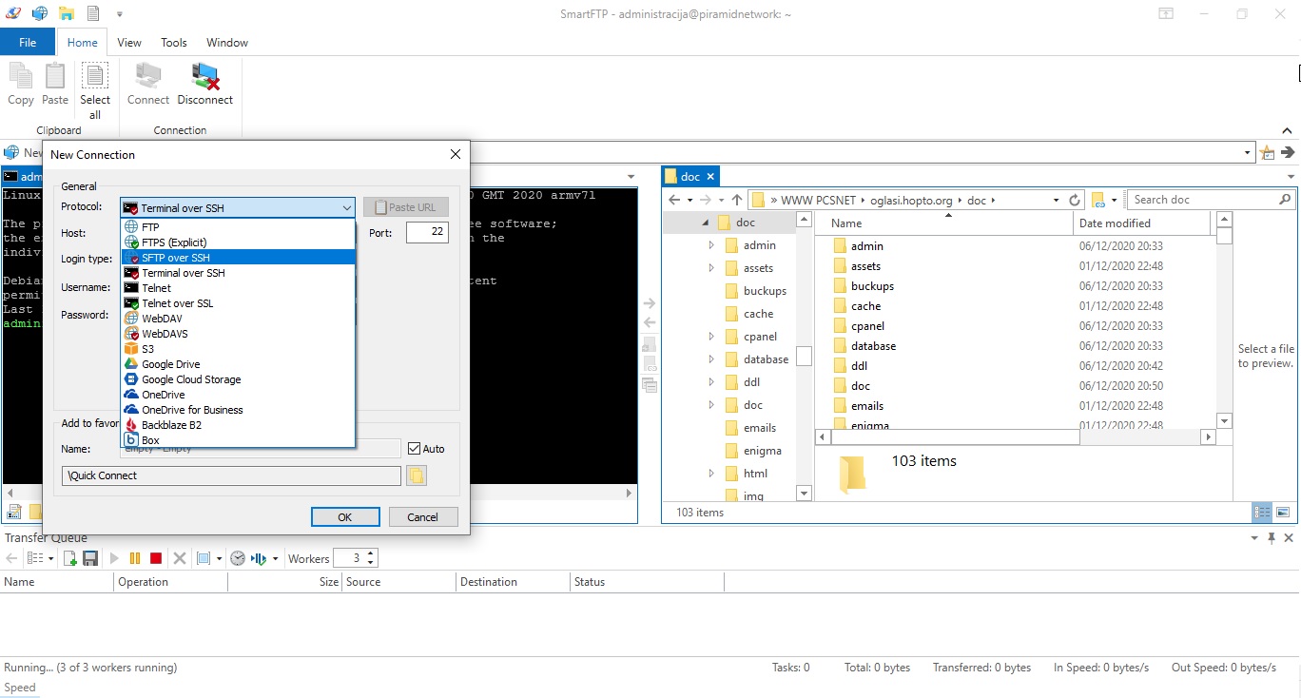Pick WebDAVS in the protocol list
Viewport: 1301px width, 698px height.
point(238,334)
